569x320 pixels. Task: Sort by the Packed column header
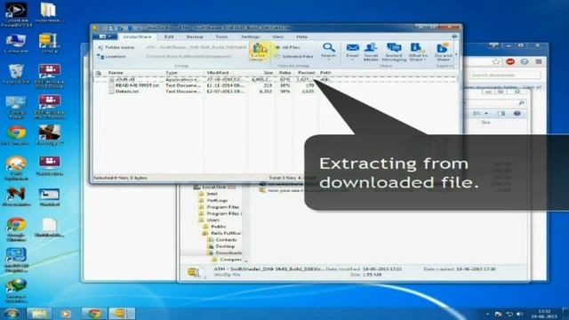(306, 73)
